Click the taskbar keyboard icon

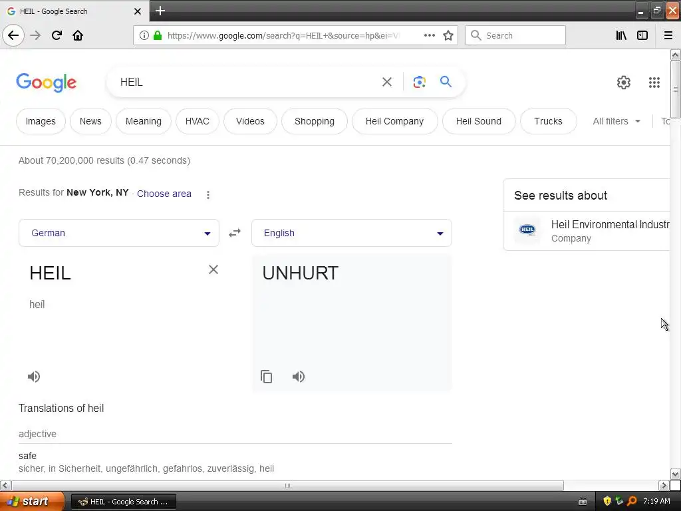click(583, 502)
